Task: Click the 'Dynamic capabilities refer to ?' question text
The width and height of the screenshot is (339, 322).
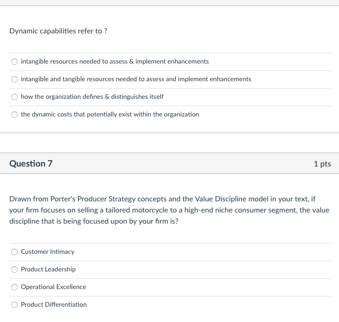Action: point(58,31)
